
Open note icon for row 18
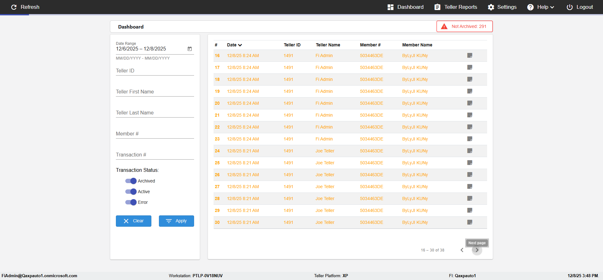(470, 79)
